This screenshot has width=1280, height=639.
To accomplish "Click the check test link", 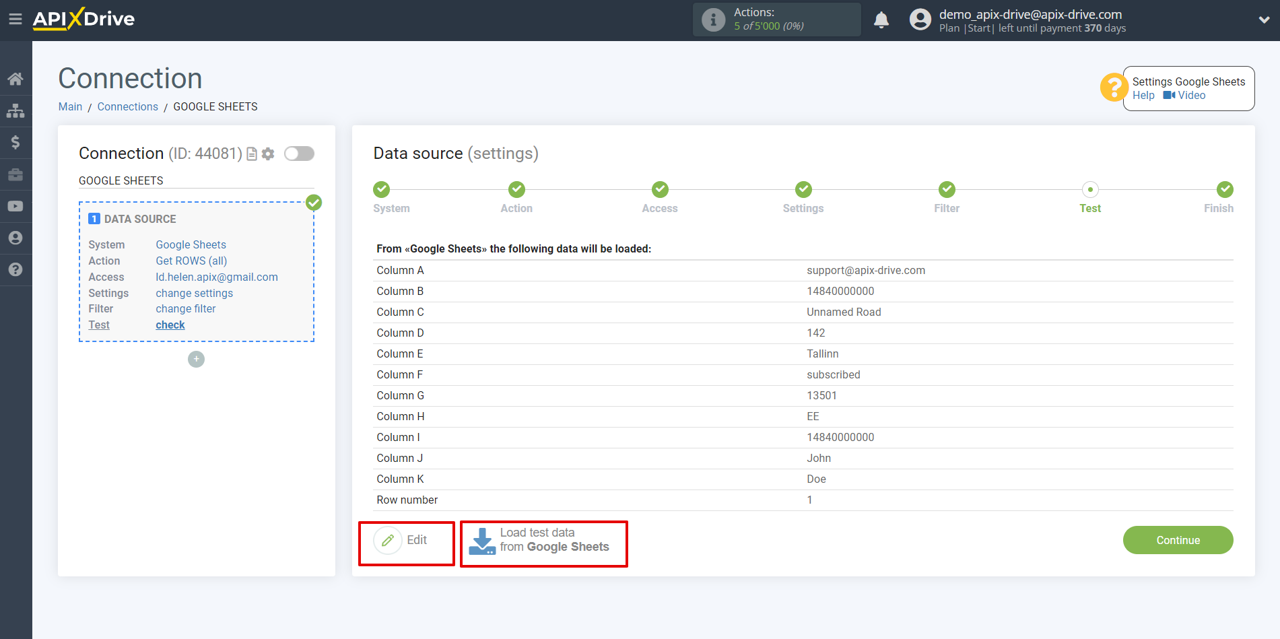I will click(170, 325).
